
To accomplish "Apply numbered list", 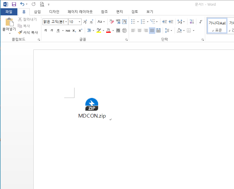I will coord(143,22).
